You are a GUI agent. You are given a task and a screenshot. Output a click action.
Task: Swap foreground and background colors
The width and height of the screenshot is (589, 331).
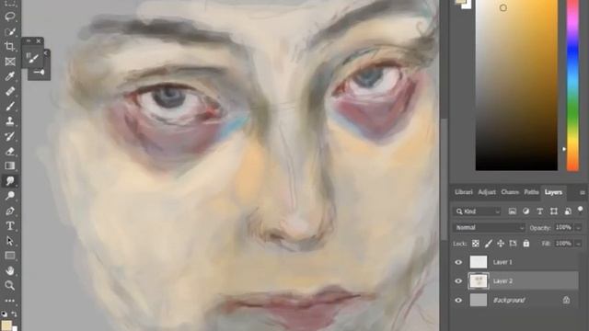pos(15,314)
